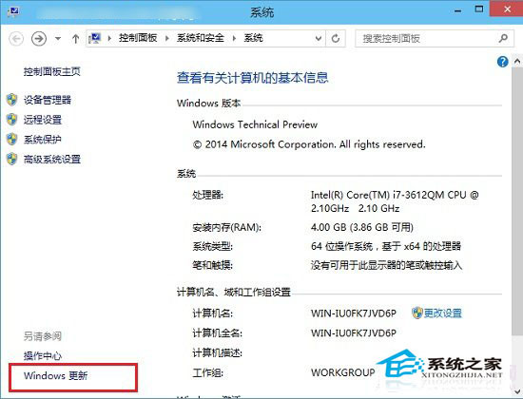Image resolution: width=523 pixels, height=399 pixels.
Task: Open 高级系统设置 link
Action: pos(52,159)
